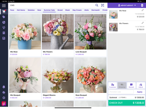
Task: Click the pink app logo icon
Action: [x=4, y=103]
